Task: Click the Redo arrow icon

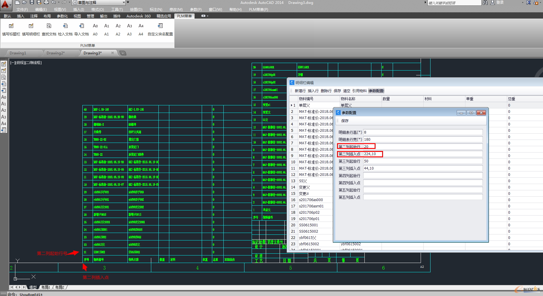Action: click(64, 2)
